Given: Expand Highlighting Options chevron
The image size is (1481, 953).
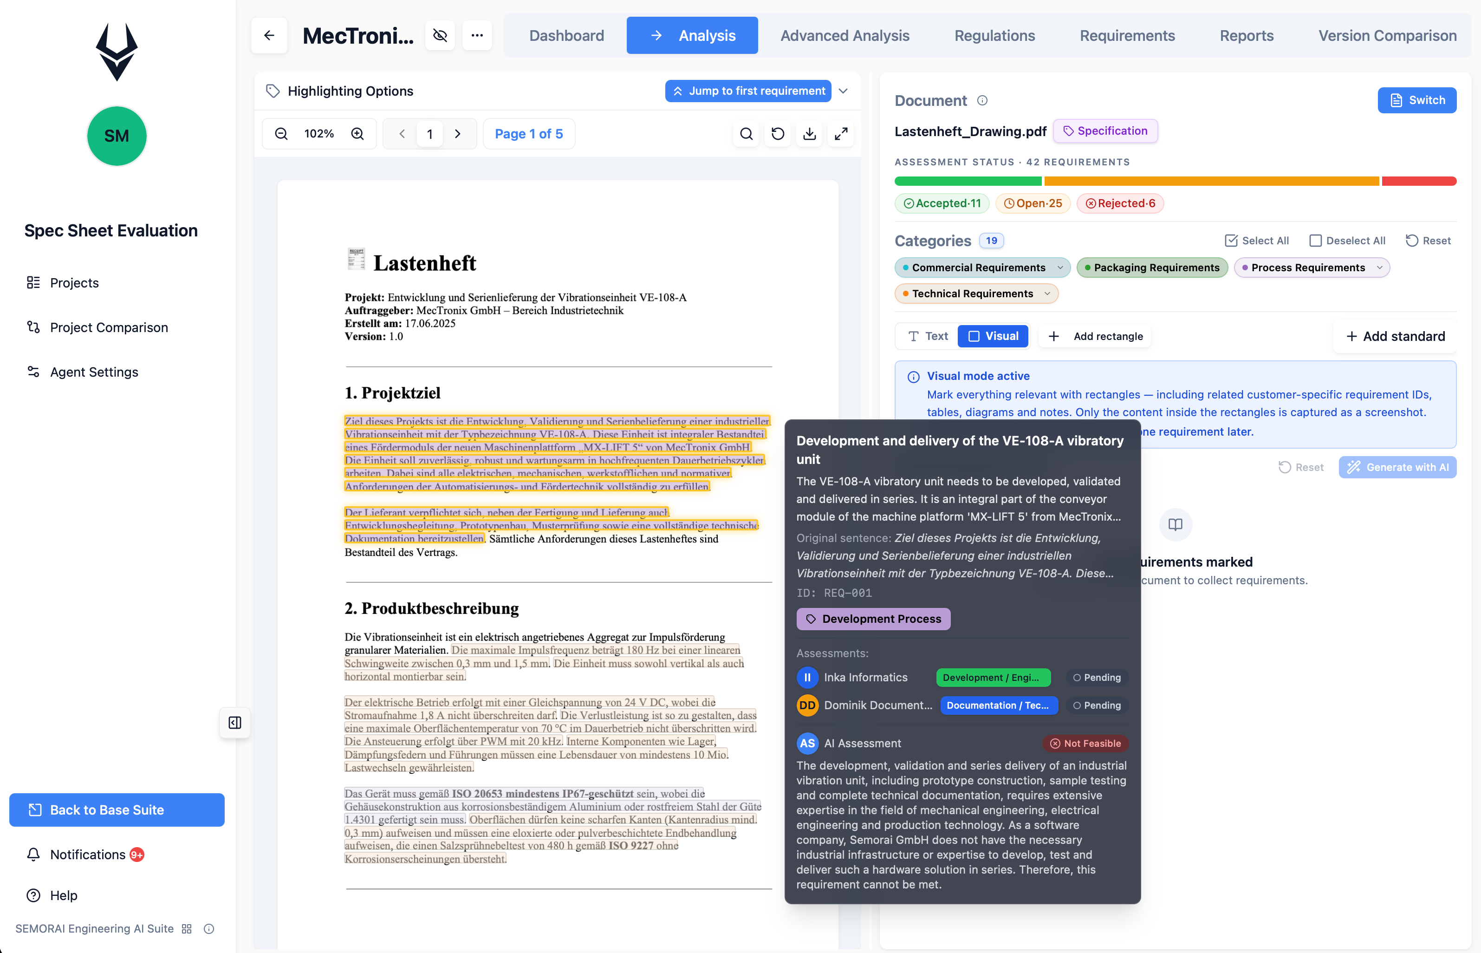Looking at the screenshot, I should [843, 91].
